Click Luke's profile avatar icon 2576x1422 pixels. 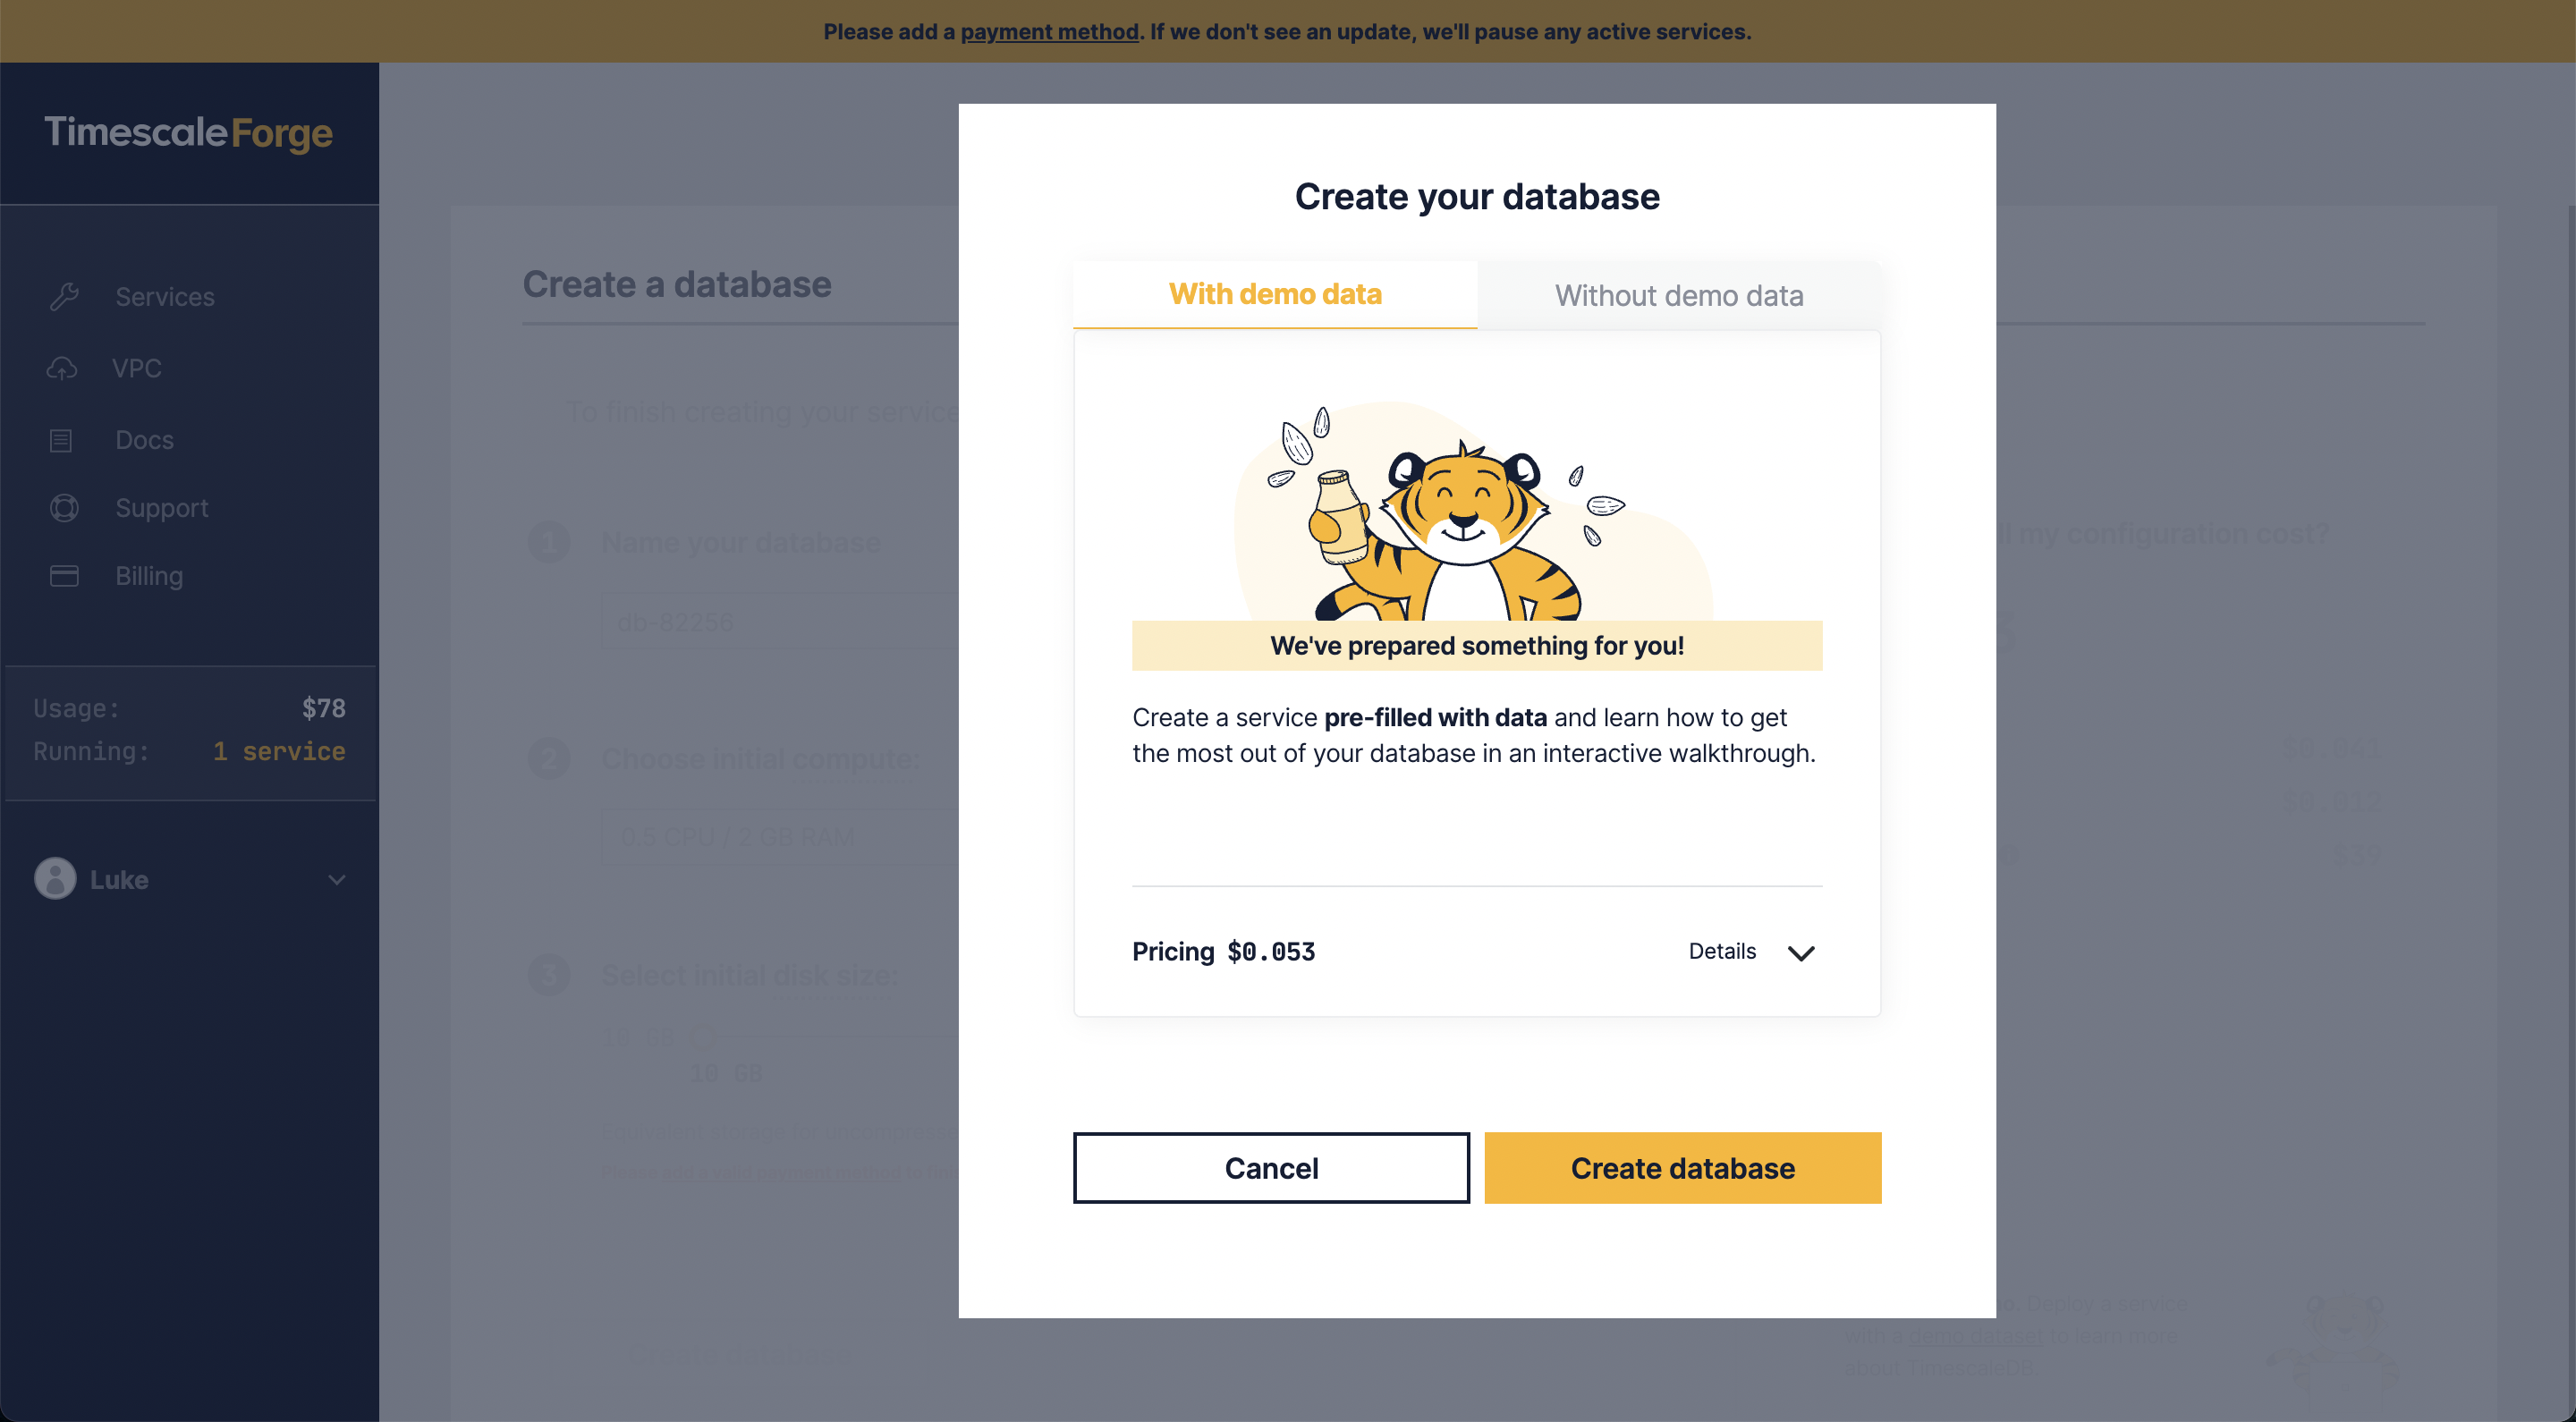click(53, 879)
